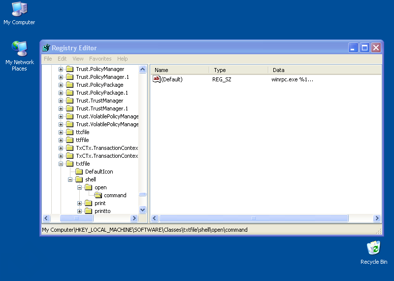Click the print folder icon
394x281 pixels.
88,203
